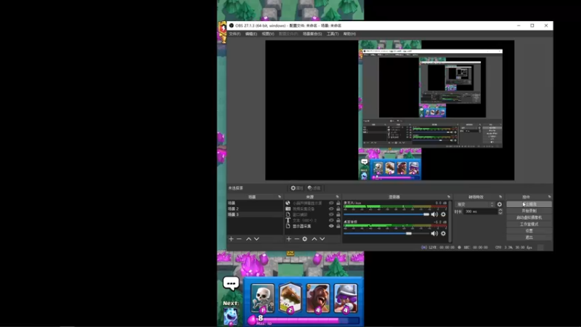Click the display capture source's page icon
Viewport: 581px width, 327px height.
tap(288, 226)
